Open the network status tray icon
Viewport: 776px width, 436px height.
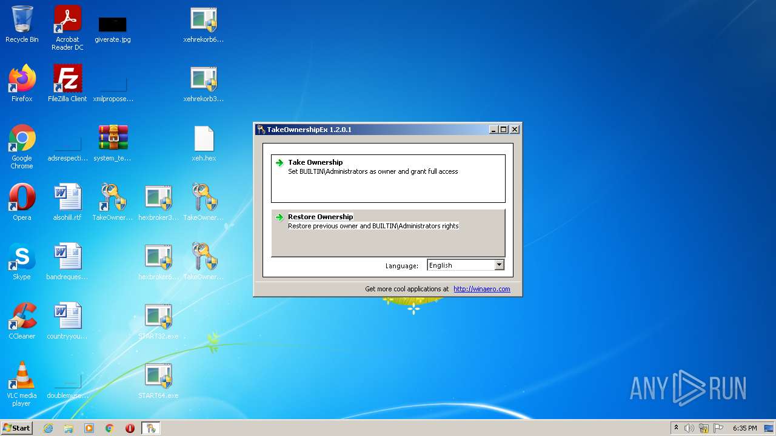point(704,428)
